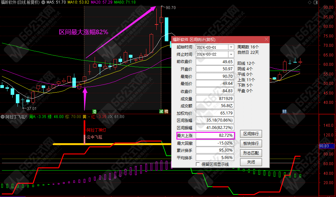
Task: Click the green 港 marker icon
Action: click(94, 112)
